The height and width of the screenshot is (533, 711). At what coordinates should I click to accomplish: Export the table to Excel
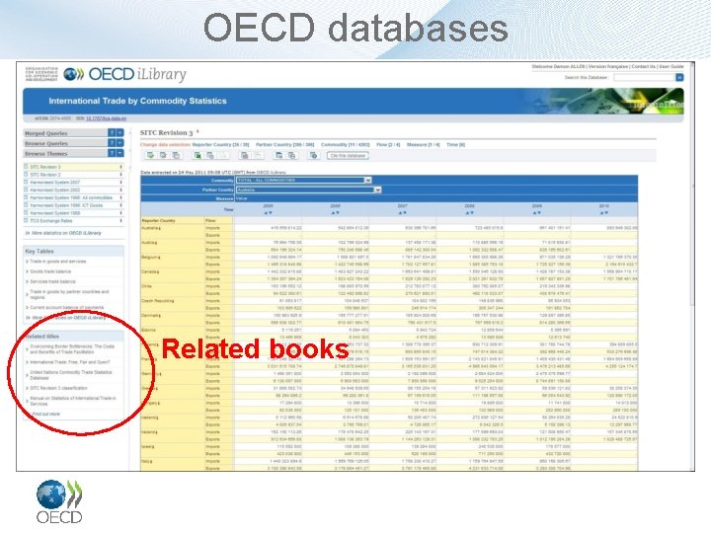tap(198, 156)
